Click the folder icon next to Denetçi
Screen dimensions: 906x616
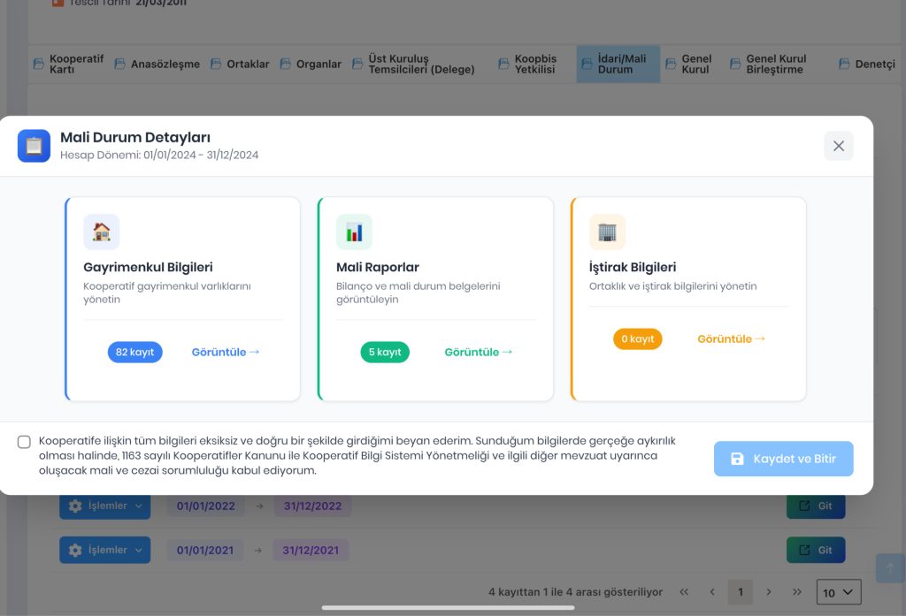coord(844,65)
